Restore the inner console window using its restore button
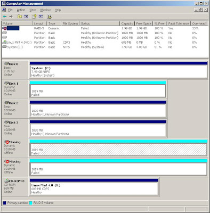This screenshot has width=210, height=213. pyautogui.click(x=201, y=10)
